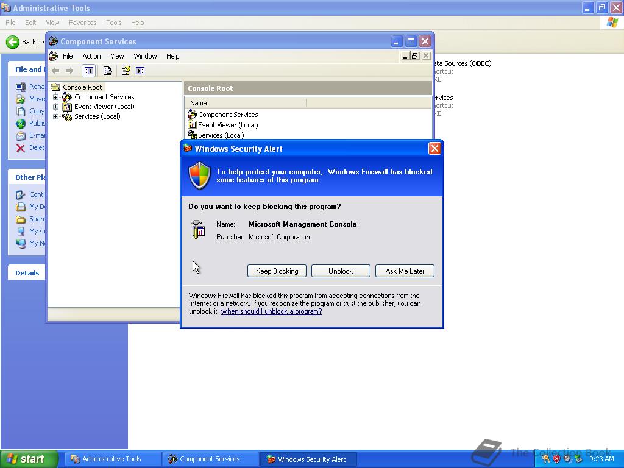Click the Details panel header

pyautogui.click(x=27, y=273)
